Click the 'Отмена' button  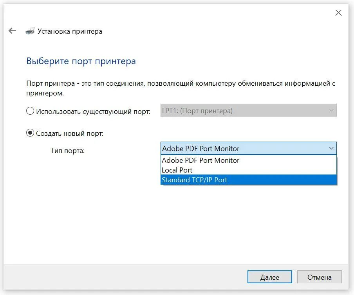pos(319,277)
